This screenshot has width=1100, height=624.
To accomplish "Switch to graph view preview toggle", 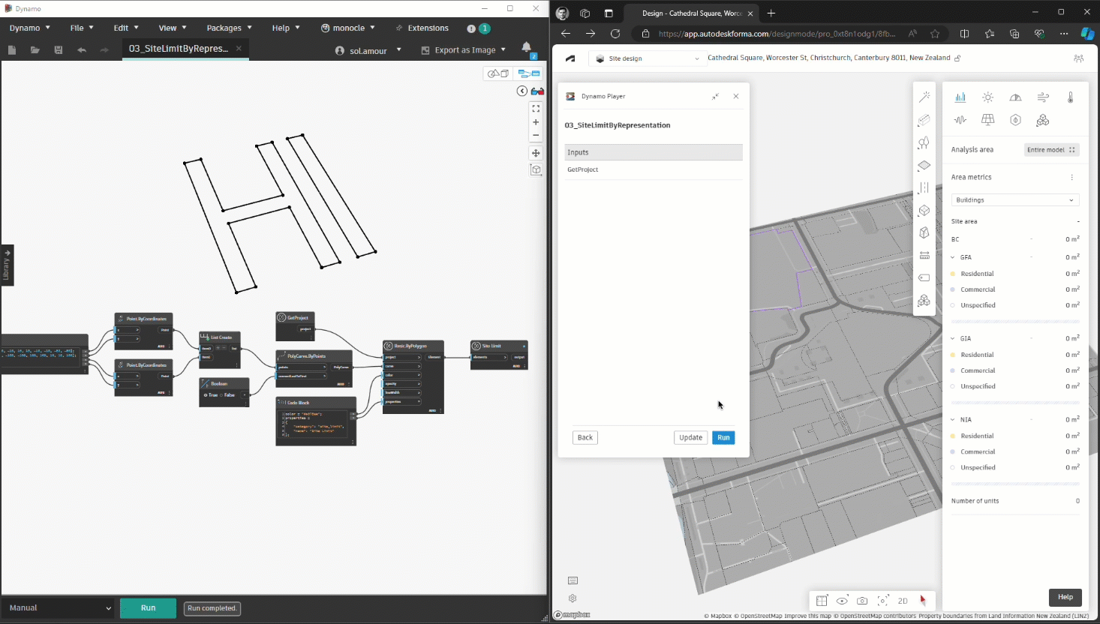I will [x=529, y=73].
